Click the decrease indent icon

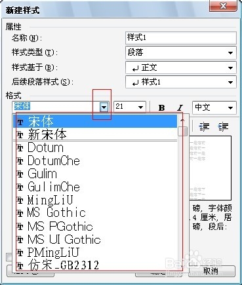coord(204,126)
